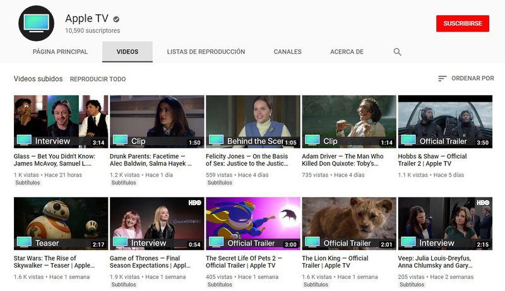Screen dimensions: 505x291
Task: Click the 0:54 duration badge on Game of Thrones
Action: [x=194, y=245]
